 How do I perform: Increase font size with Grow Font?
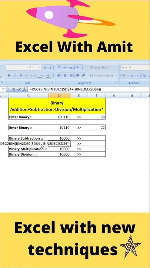point(45,67)
